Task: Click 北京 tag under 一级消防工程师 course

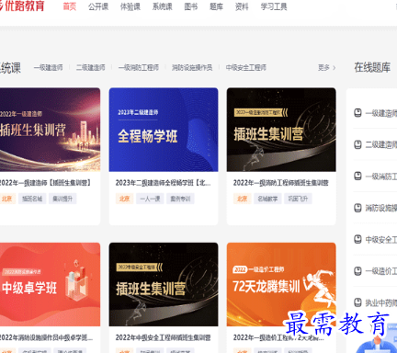Action: click(x=242, y=199)
